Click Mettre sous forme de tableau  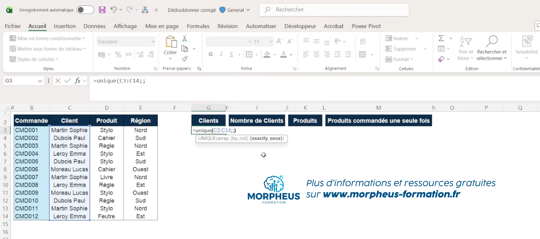(x=48, y=49)
